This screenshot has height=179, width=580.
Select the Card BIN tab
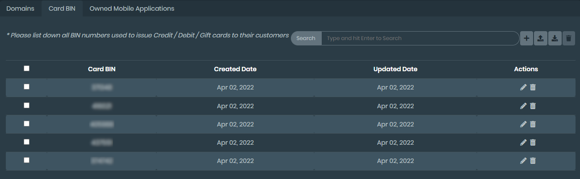62,8
